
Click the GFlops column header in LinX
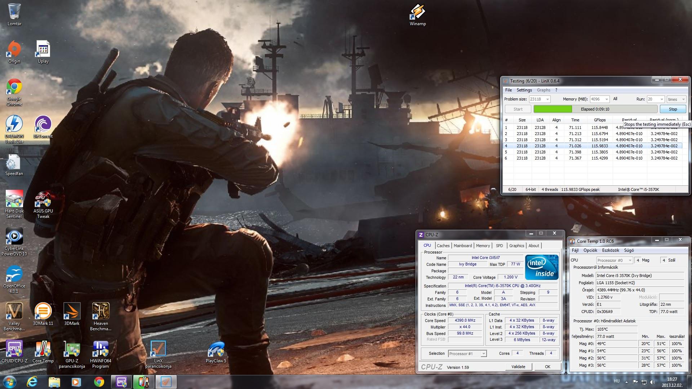point(600,120)
